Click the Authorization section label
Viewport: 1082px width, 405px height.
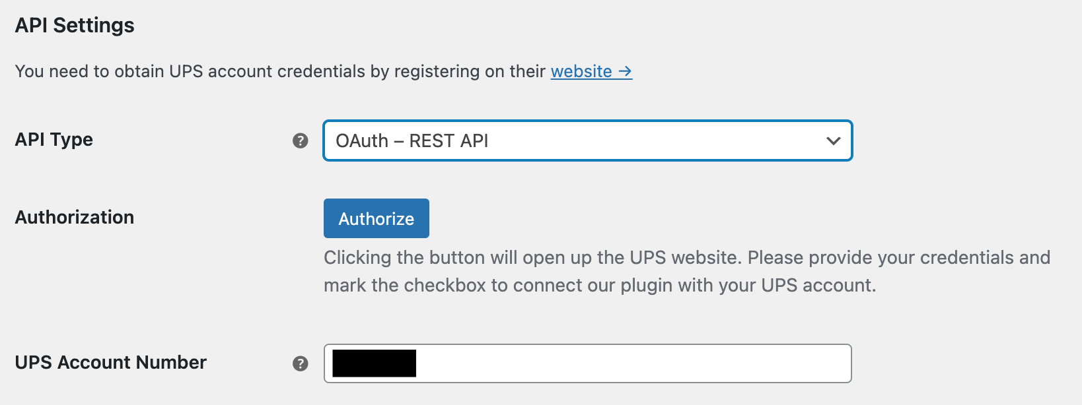pos(74,217)
